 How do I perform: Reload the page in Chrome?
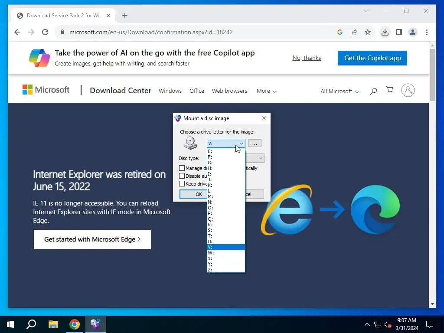pos(45,32)
